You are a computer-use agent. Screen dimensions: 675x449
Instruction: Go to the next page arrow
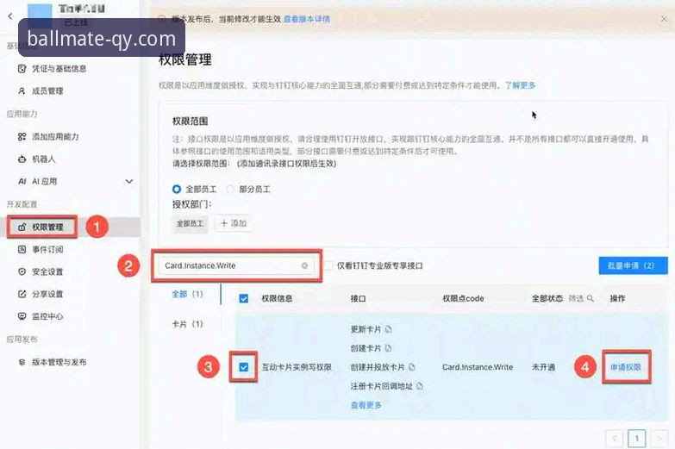point(659,439)
